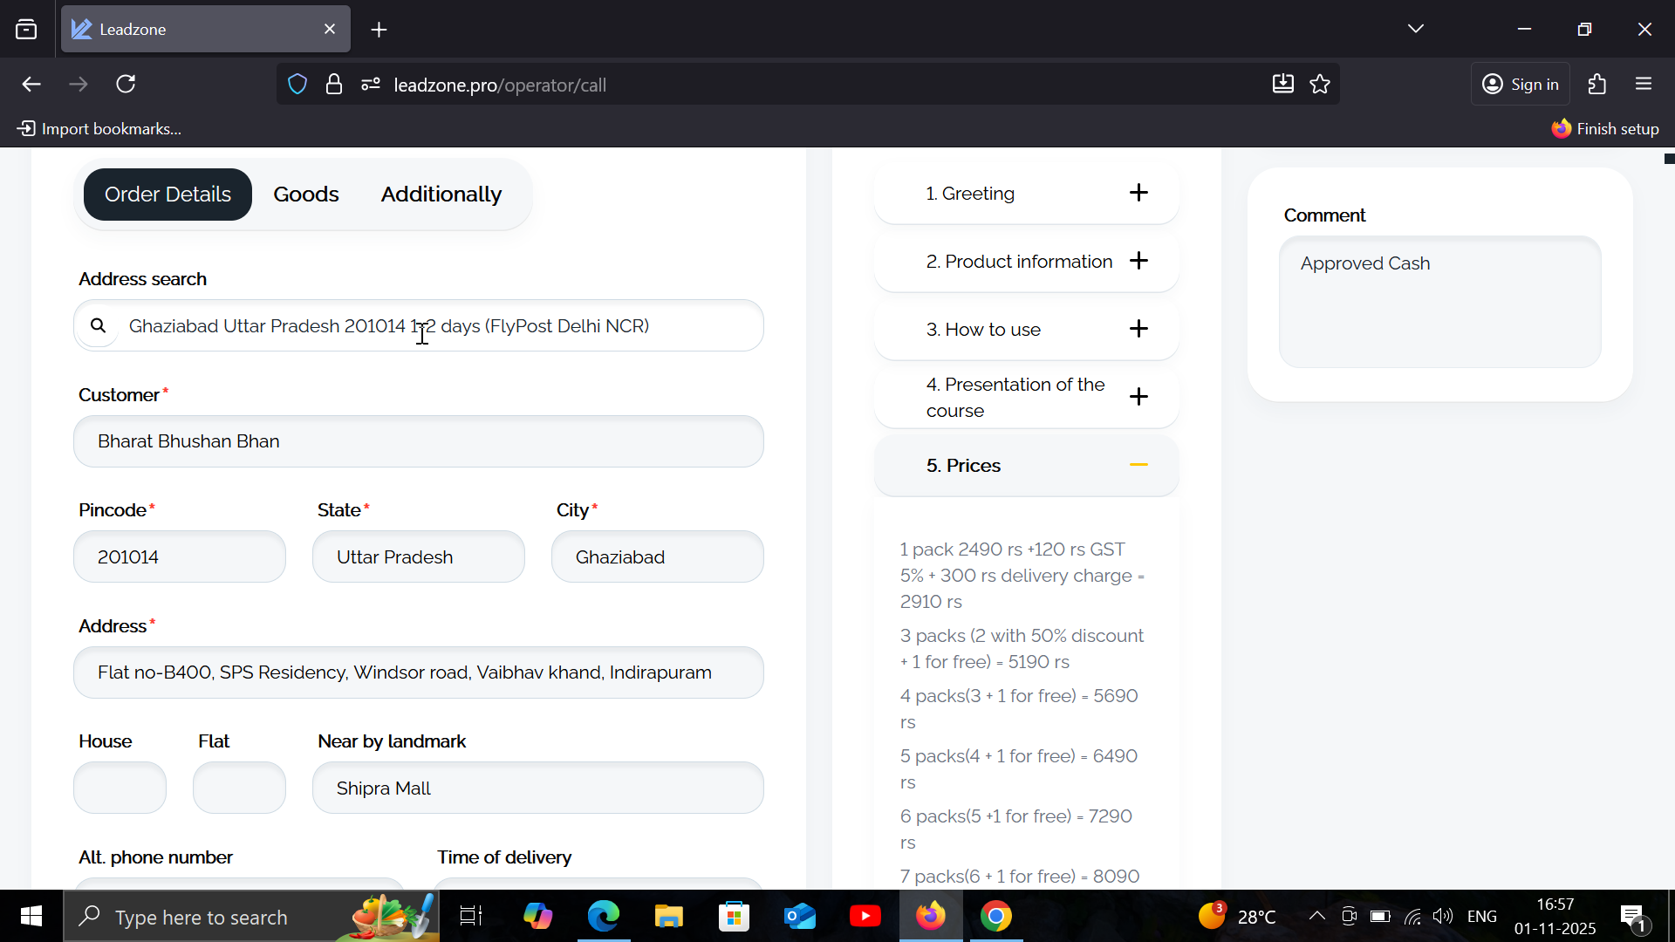Expand the 3. How to use section
1675x942 pixels.
click(x=1138, y=329)
